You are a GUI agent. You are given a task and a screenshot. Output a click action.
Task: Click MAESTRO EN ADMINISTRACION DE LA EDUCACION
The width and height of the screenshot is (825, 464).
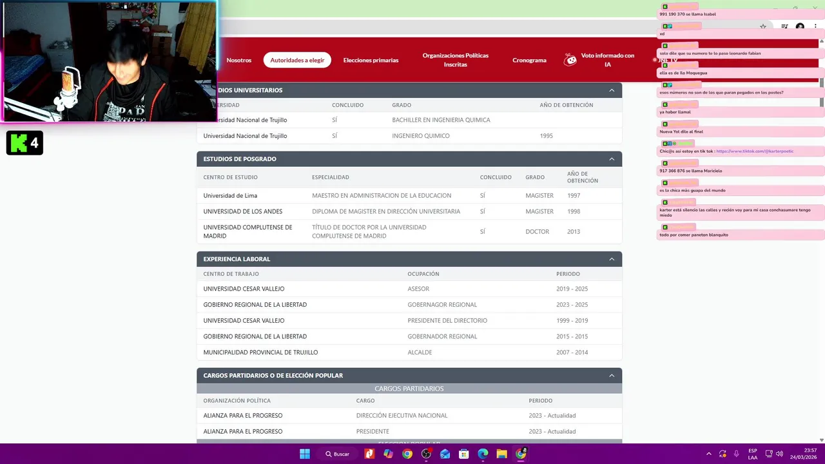pos(382,195)
